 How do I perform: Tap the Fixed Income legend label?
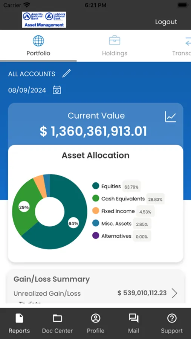tap(118, 211)
